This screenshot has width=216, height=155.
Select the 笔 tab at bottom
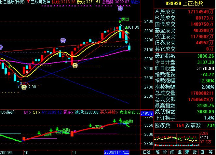tap(157, 152)
